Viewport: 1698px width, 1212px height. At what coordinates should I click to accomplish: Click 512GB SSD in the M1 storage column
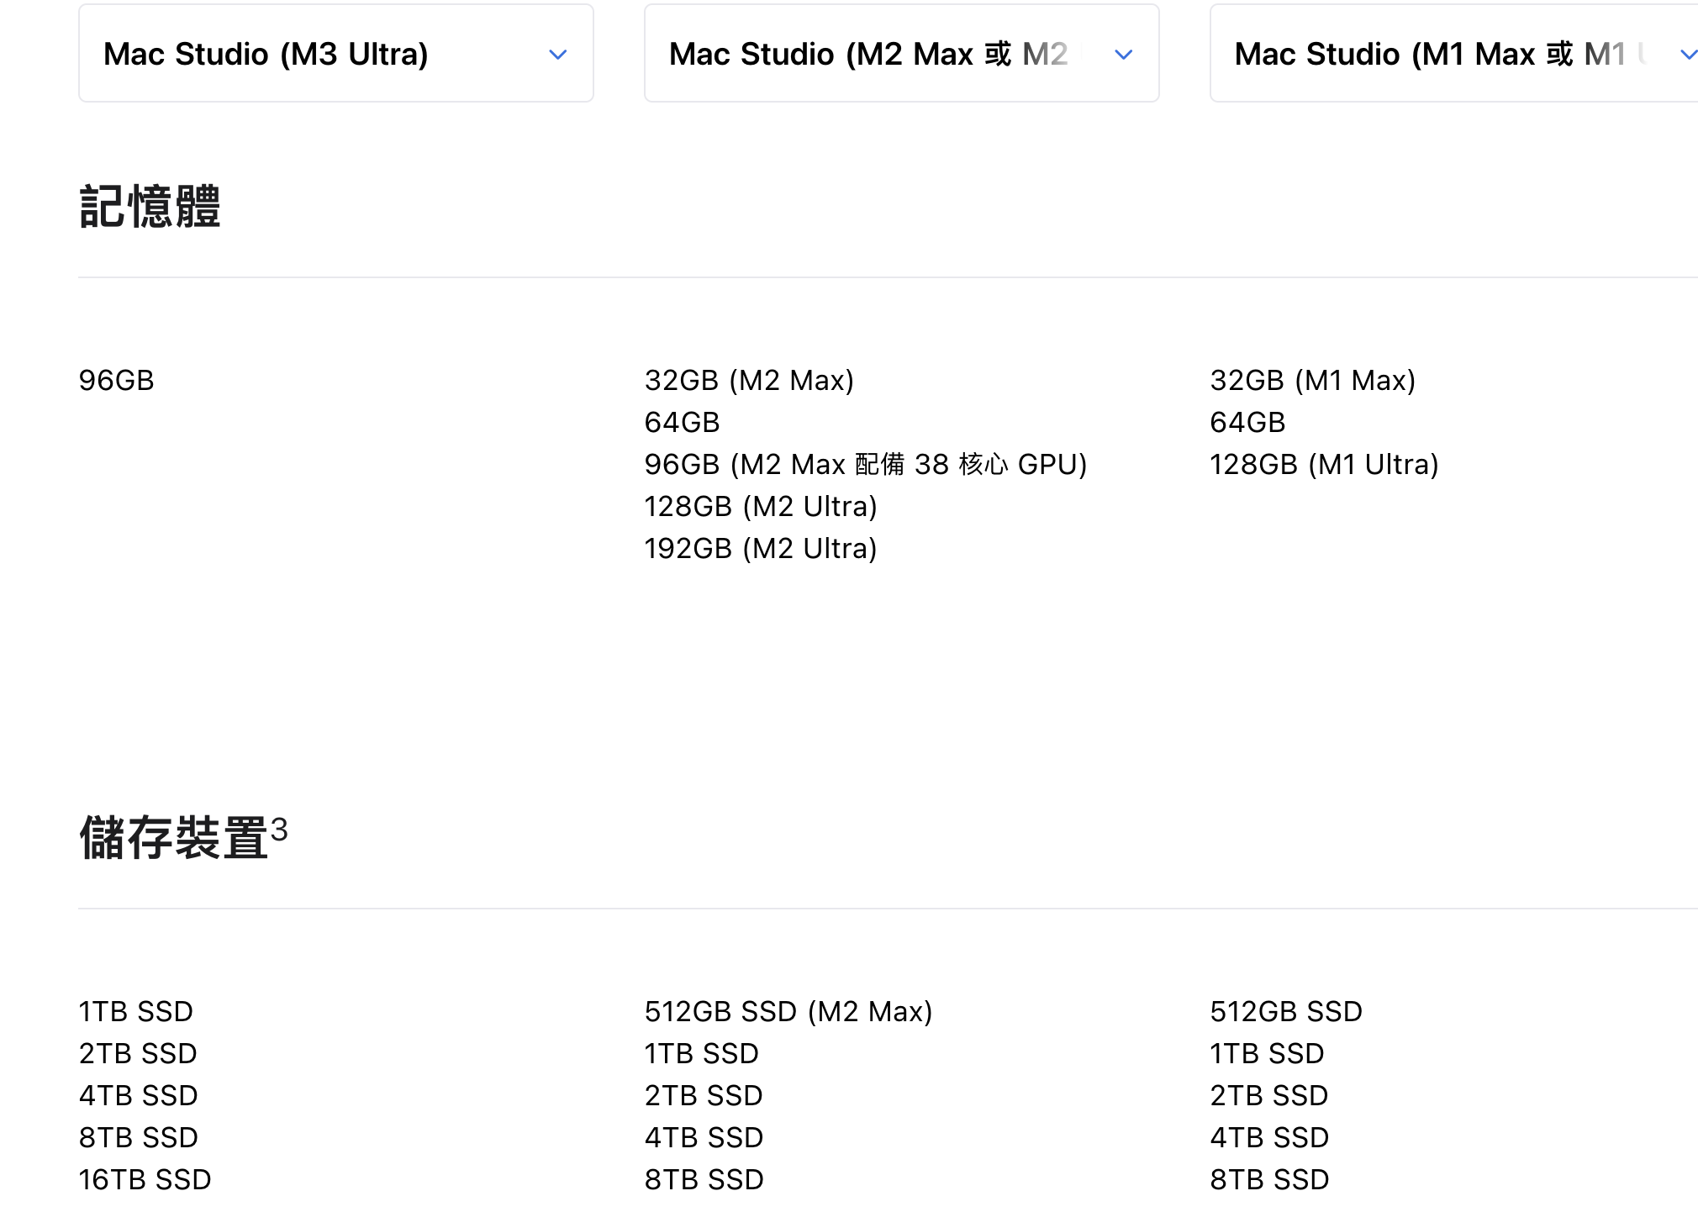(x=1286, y=1011)
